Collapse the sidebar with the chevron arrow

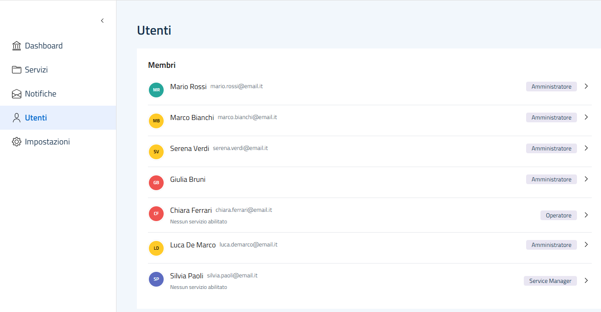tap(102, 21)
